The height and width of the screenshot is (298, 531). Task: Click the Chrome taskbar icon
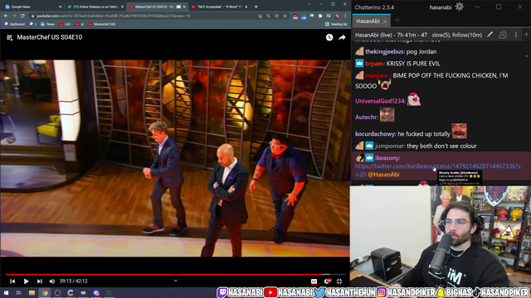coord(45,292)
